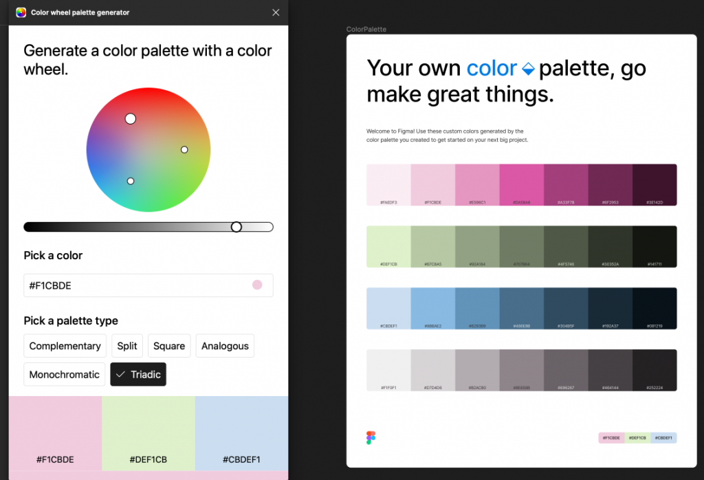Click the #DA58A8 pink swatch on the canvas
Screen dimensions: 704x480
pos(521,184)
